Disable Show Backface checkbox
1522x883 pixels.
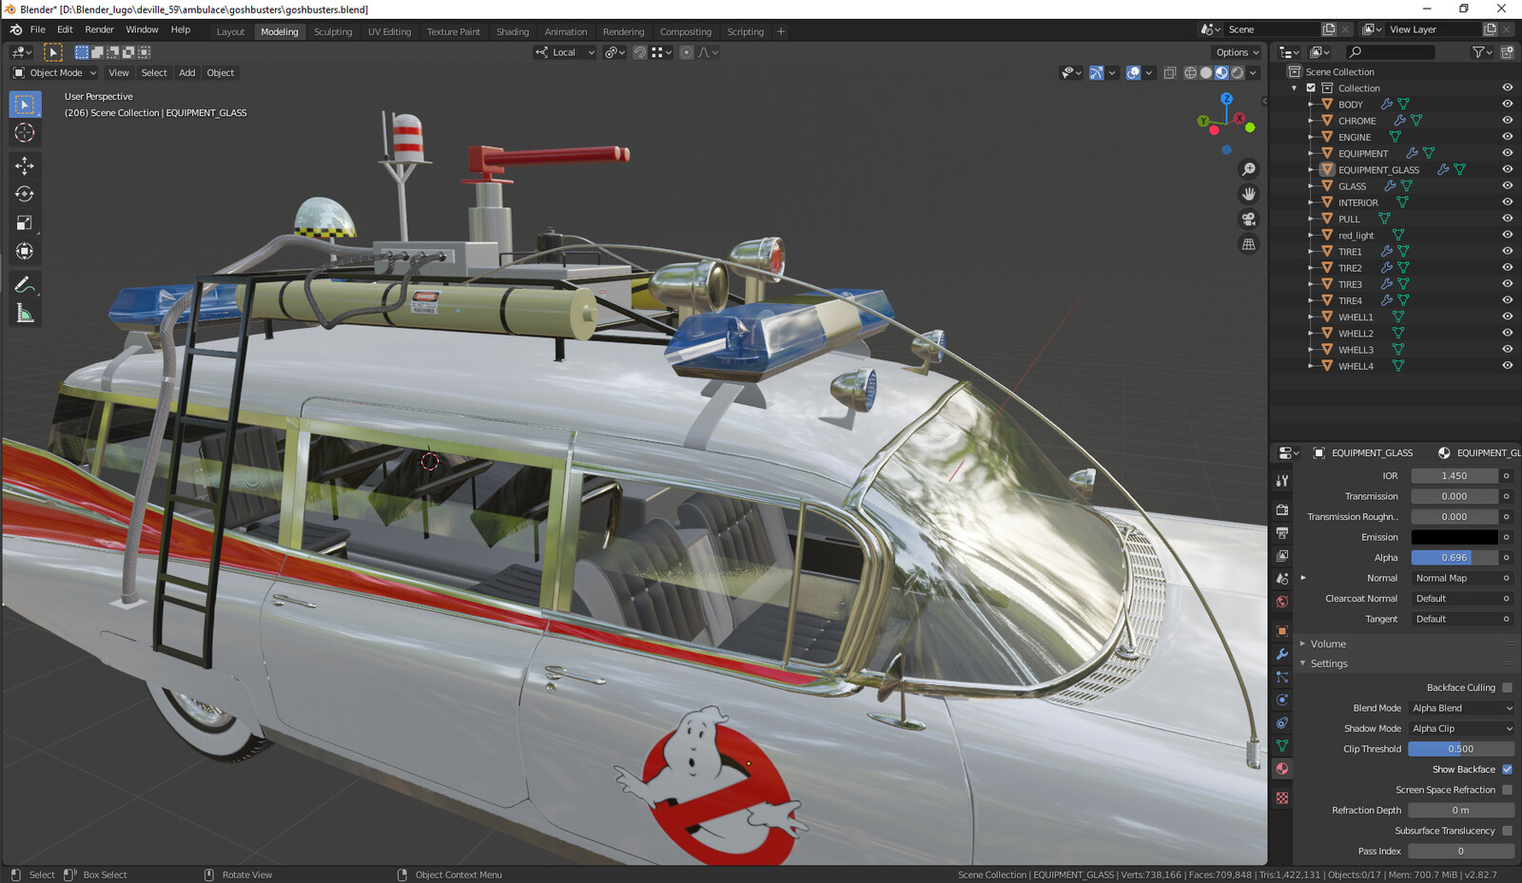point(1507,770)
